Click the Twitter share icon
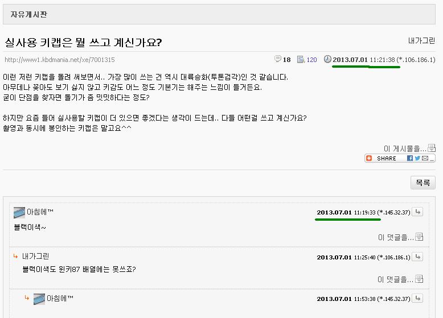Viewport: 443px width, 318px height. click(417, 158)
